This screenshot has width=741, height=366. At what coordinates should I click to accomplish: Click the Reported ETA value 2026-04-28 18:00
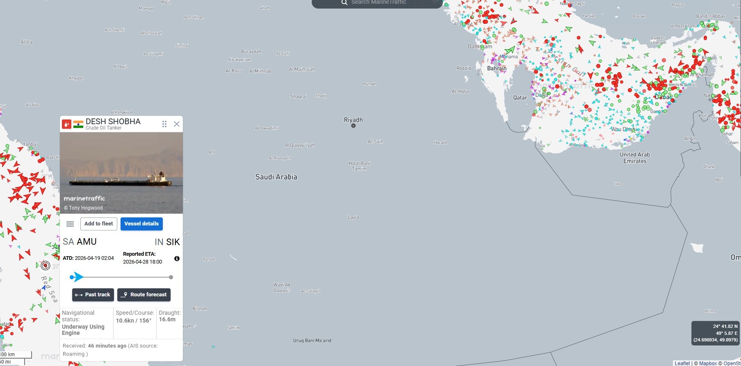click(x=142, y=262)
